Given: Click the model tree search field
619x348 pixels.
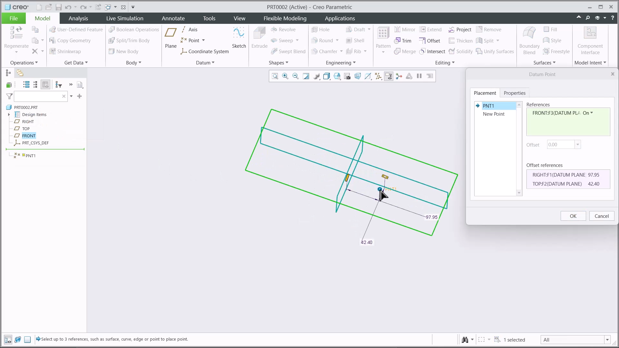Looking at the screenshot, I should pos(41,96).
